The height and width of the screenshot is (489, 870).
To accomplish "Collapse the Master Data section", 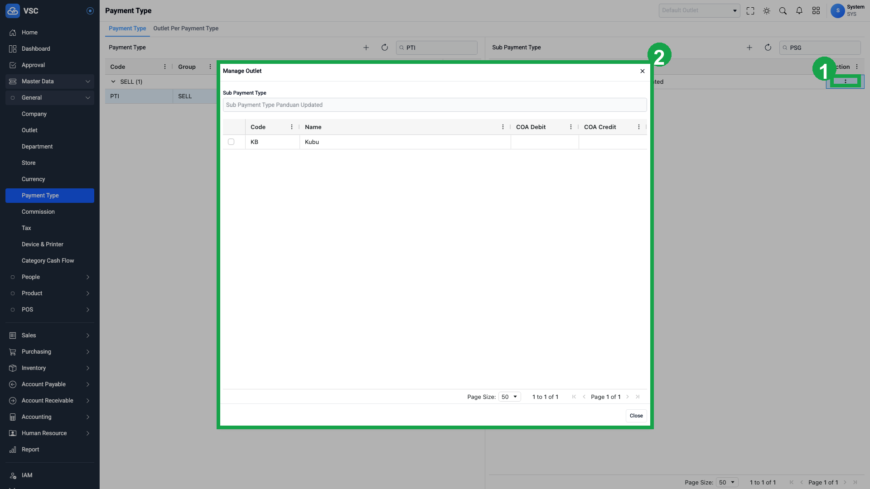I will click(50, 81).
